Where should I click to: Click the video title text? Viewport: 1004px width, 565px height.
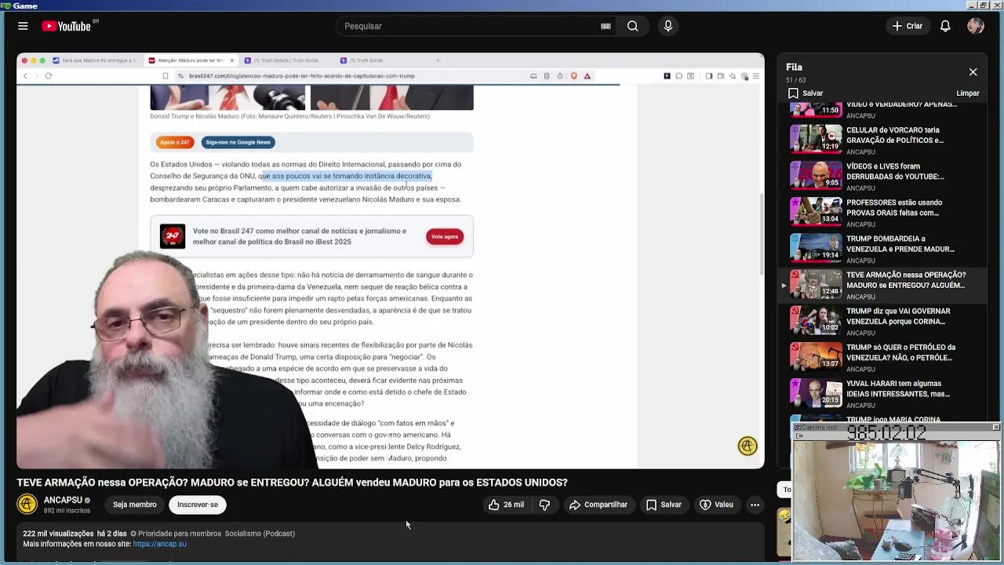pos(292,483)
